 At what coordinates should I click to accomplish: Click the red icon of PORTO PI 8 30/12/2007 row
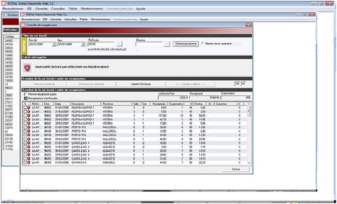(x=28, y=131)
